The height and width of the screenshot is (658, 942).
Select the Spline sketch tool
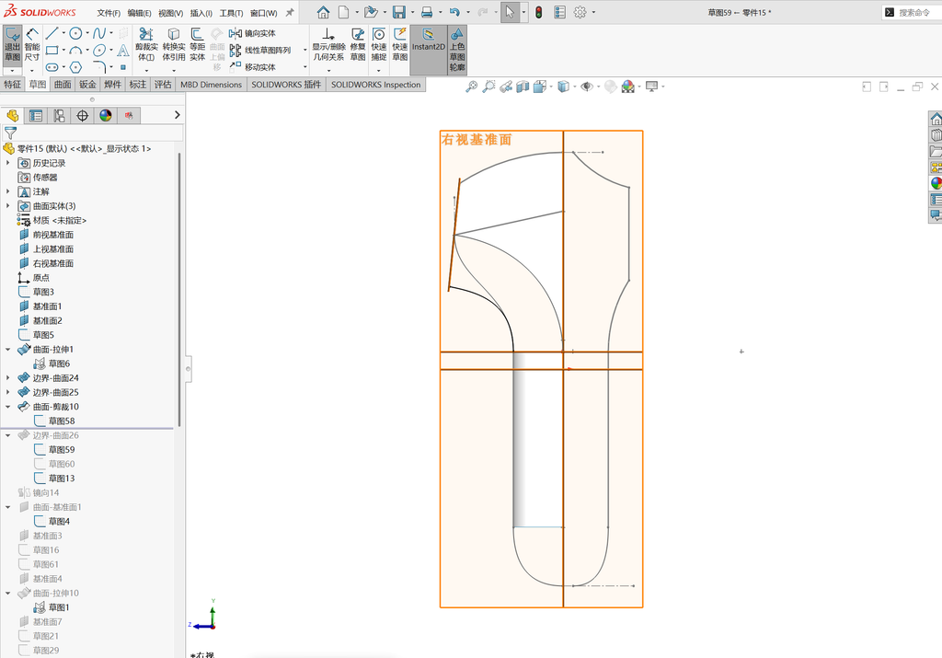(x=99, y=33)
